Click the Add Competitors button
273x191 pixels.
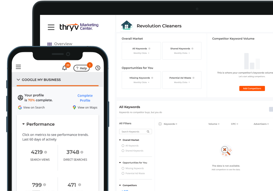(x=252, y=89)
